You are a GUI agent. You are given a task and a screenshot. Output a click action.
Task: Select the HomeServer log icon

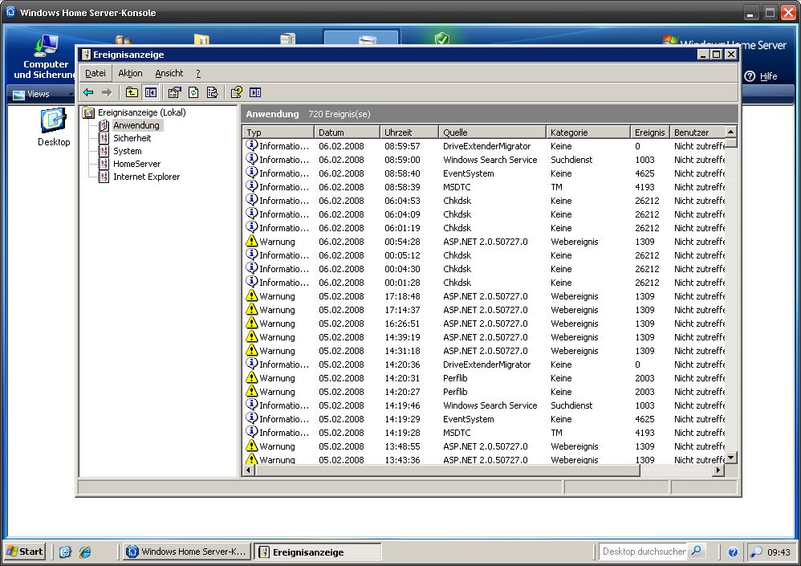104,164
